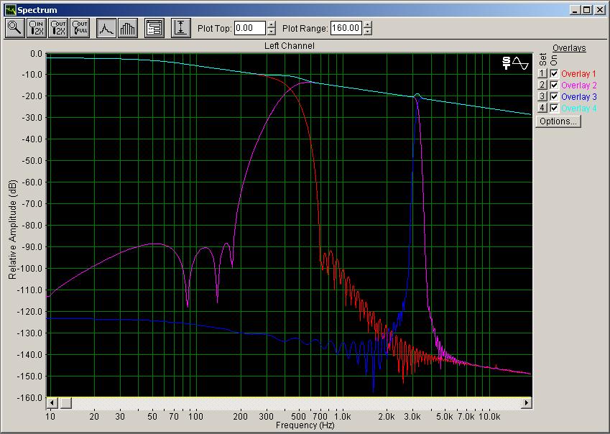The width and height of the screenshot is (610, 434).
Task: Click the 10.0k frequency axis tick label
Action: [x=489, y=417]
